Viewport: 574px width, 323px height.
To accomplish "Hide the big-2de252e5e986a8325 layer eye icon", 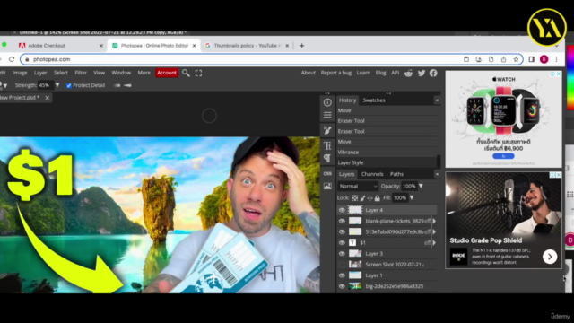I will (x=342, y=286).
